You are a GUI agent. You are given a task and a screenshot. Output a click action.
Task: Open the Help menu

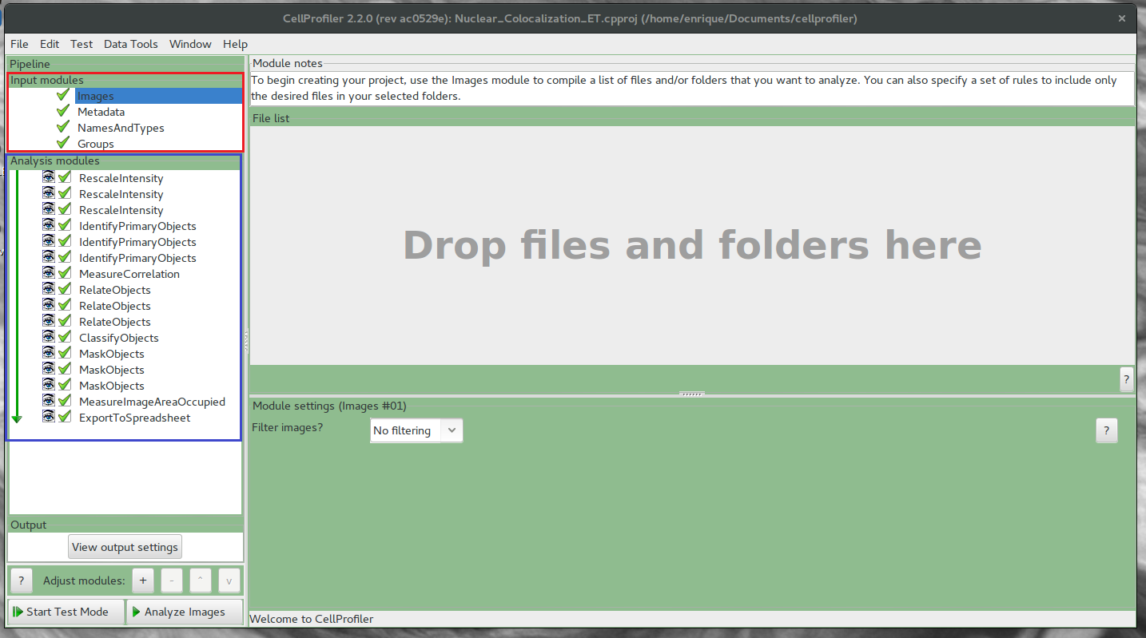tap(235, 44)
